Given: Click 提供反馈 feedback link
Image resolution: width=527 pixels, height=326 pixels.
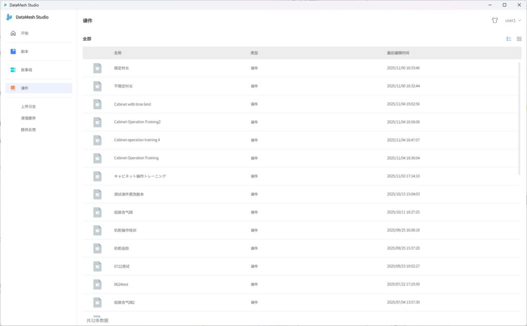Looking at the screenshot, I should 28,130.
